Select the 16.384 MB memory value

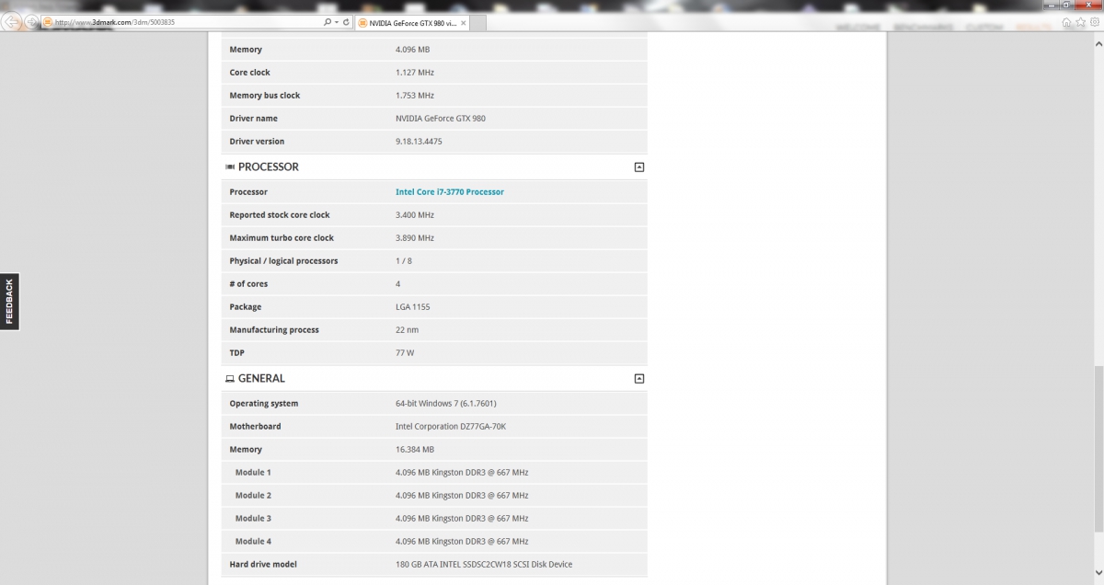point(415,450)
